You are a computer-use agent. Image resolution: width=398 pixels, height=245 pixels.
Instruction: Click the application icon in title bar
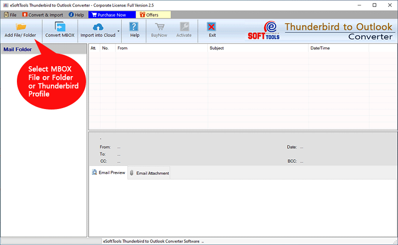point(5,5)
